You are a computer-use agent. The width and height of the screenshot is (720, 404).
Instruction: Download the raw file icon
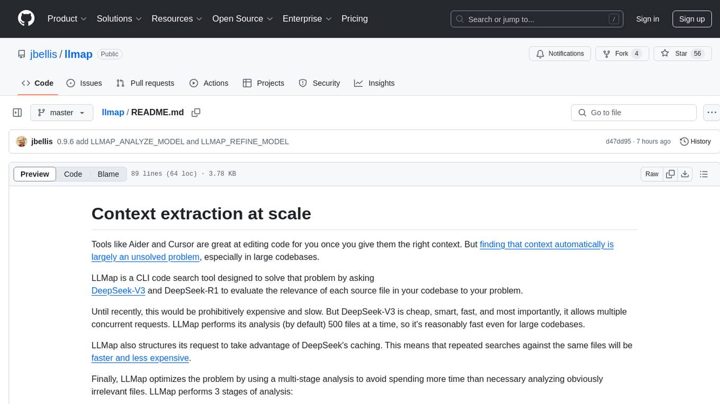coord(685,174)
